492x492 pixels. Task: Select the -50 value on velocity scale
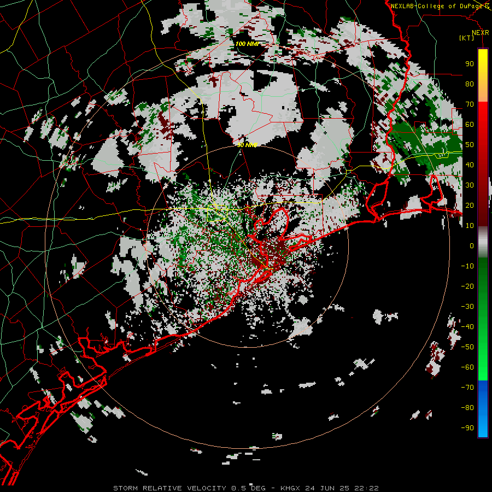pos(467,347)
